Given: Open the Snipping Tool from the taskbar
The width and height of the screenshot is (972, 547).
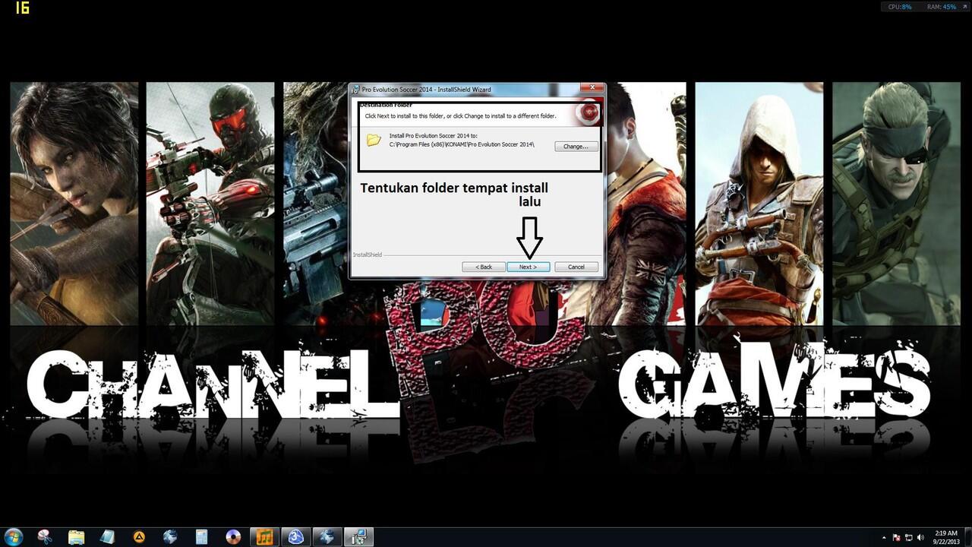Looking at the screenshot, I should (x=46, y=536).
